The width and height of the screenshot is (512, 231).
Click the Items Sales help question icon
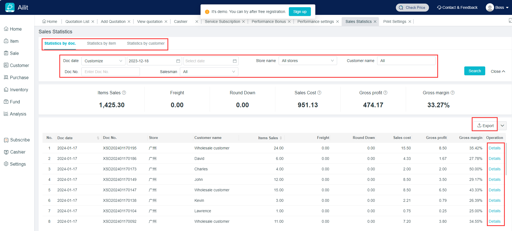tap(124, 93)
